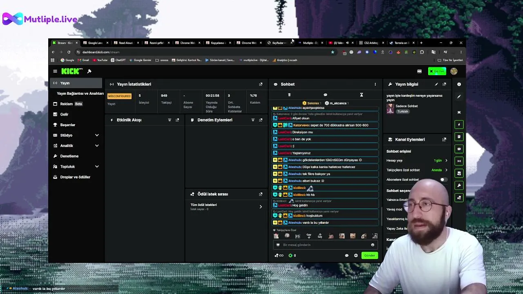Open Etkinlik Akışı filter options
This screenshot has width=523, height=294.
(x=170, y=120)
